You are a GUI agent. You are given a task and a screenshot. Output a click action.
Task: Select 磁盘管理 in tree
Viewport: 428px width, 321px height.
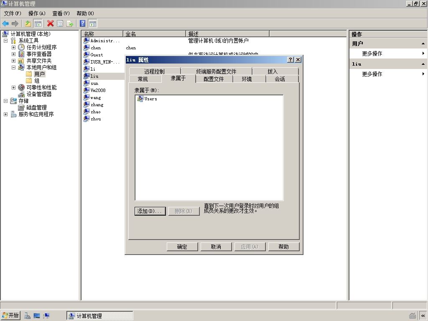click(x=36, y=107)
